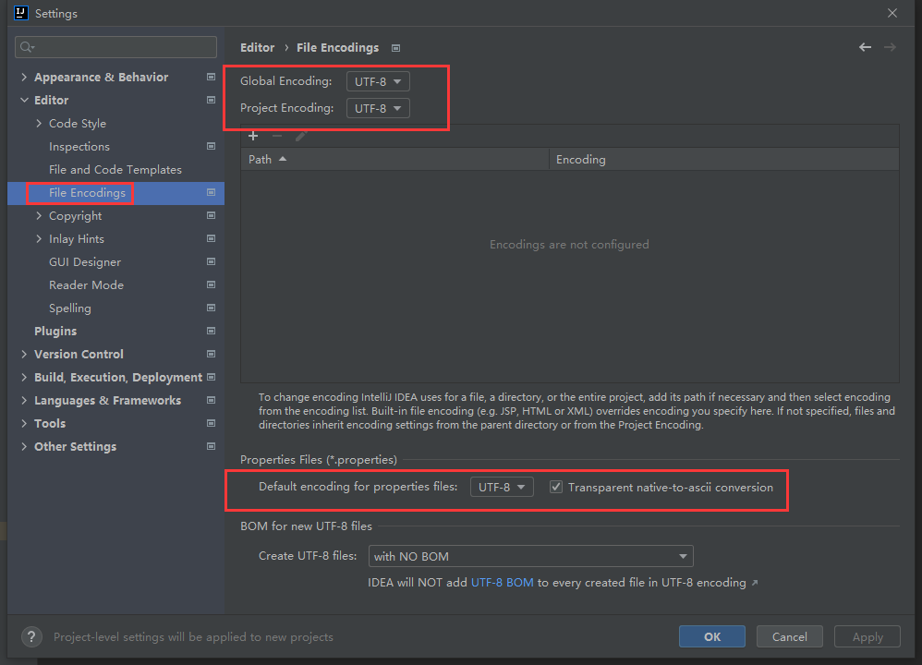Collapse the Editor section in the sidebar

point(24,100)
